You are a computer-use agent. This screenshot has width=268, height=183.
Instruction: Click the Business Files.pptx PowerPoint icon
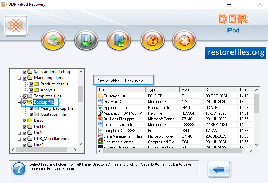[100, 119]
